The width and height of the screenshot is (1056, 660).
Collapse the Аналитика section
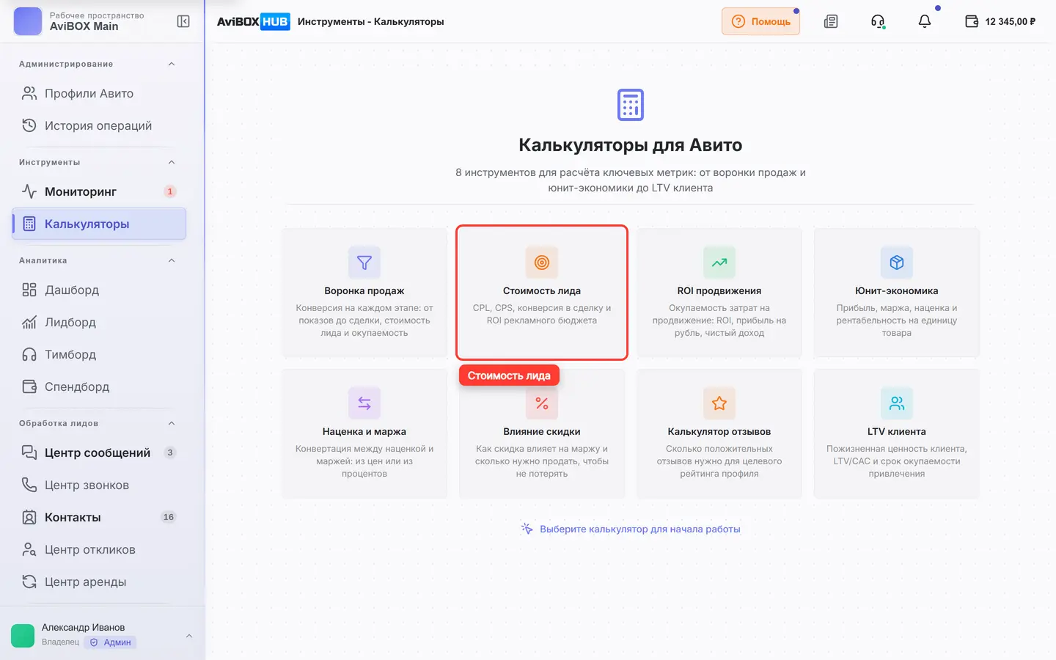tap(172, 260)
